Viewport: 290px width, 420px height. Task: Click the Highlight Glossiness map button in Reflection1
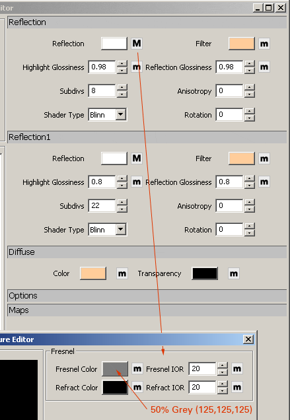pyautogui.click(x=137, y=182)
